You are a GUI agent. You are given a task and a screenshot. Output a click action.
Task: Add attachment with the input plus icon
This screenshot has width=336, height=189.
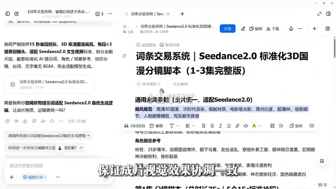click(12, 177)
